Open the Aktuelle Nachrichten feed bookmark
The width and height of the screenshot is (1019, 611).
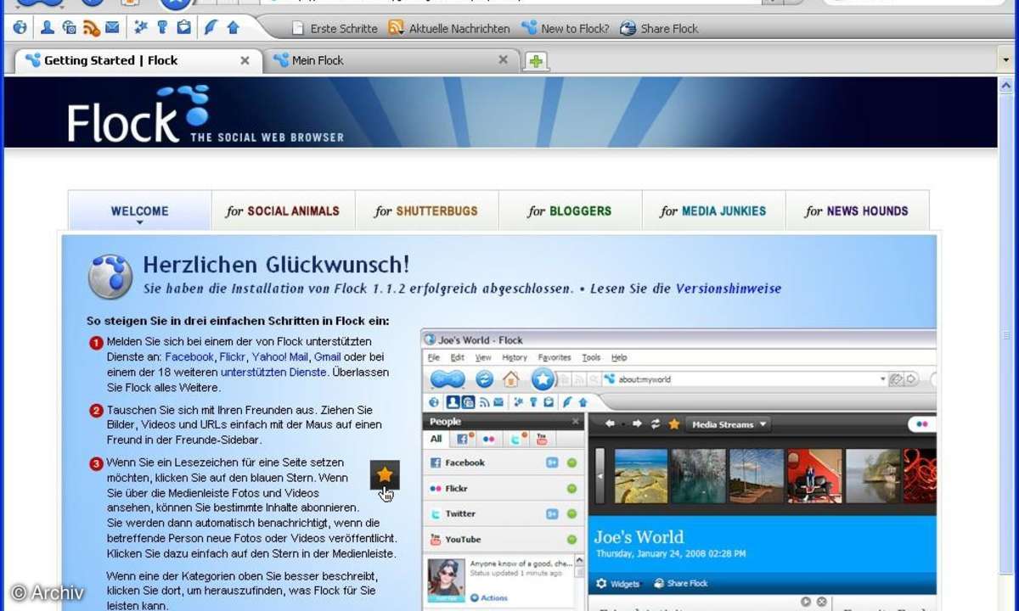click(449, 28)
